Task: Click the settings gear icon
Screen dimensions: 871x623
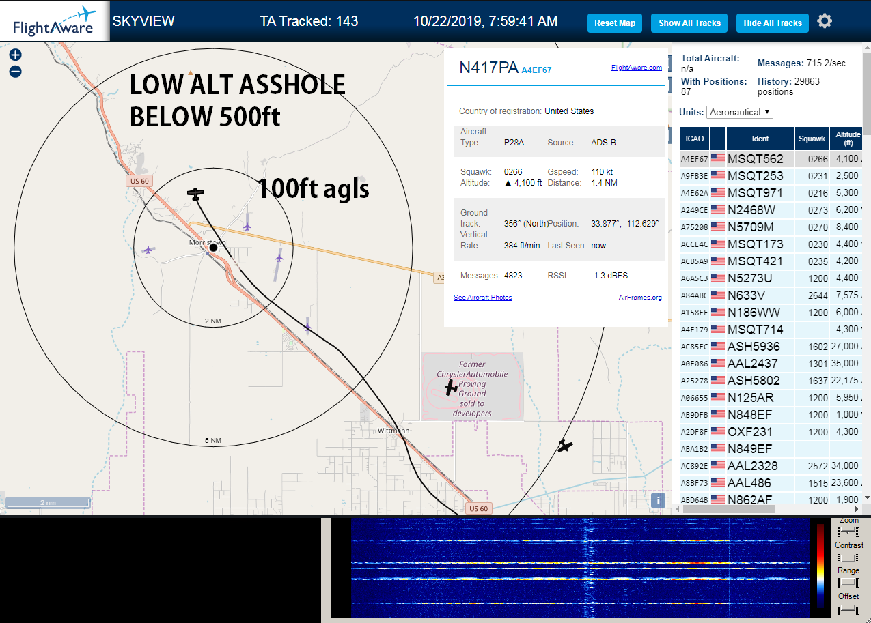Action: pyautogui.click(x=825, y=21)
